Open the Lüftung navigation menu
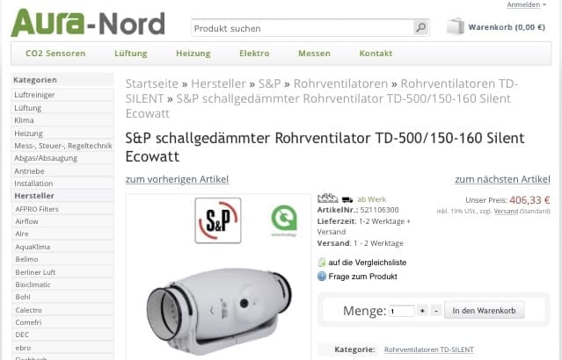The width and height of the screenshot is (562, 360). click(130, 54)
